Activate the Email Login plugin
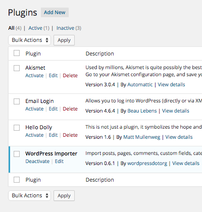Screen dimensions: 202x212 tap(34, 109)
